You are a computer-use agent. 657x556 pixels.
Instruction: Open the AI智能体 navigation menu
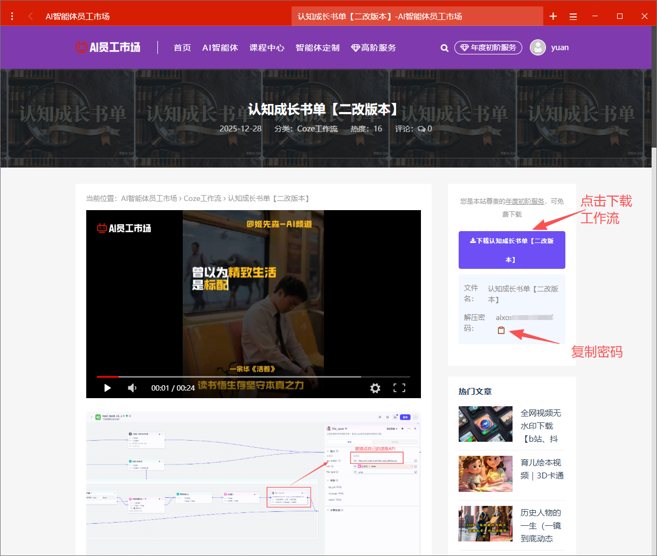[220, 48]
